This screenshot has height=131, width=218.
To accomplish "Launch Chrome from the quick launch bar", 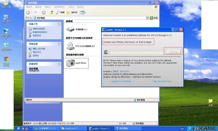I will (x=23, y=128).
